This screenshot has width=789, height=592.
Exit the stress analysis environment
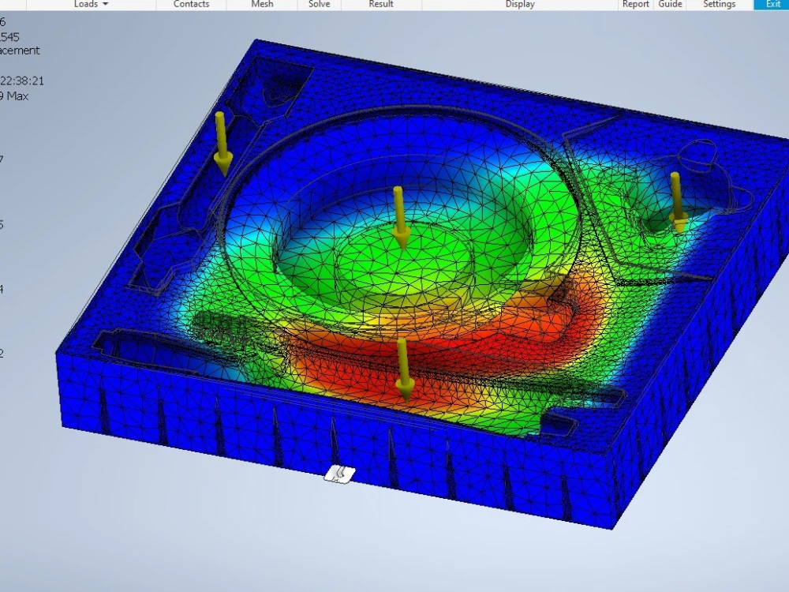(x=773, y=4)
